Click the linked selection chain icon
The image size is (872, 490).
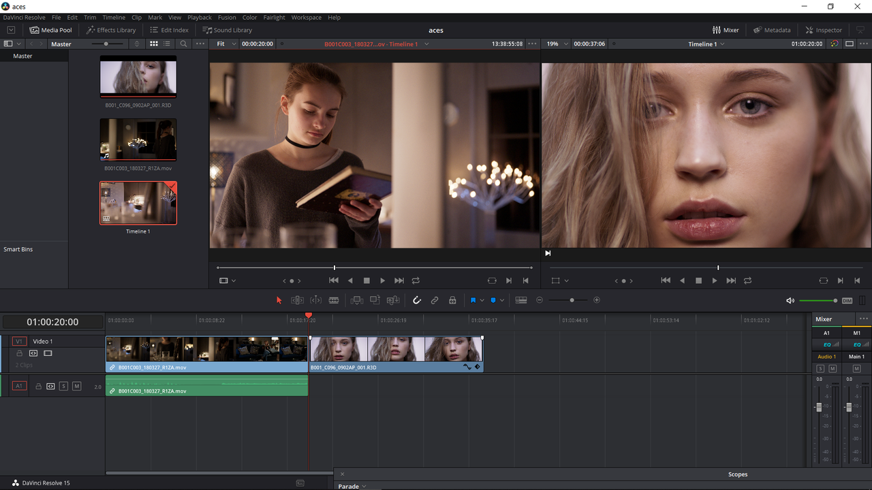pos(435,300)
